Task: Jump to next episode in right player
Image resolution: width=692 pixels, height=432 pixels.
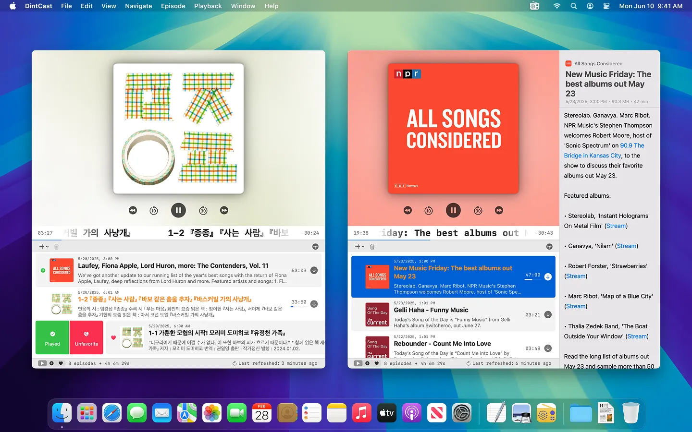Action: coord(499,210)
